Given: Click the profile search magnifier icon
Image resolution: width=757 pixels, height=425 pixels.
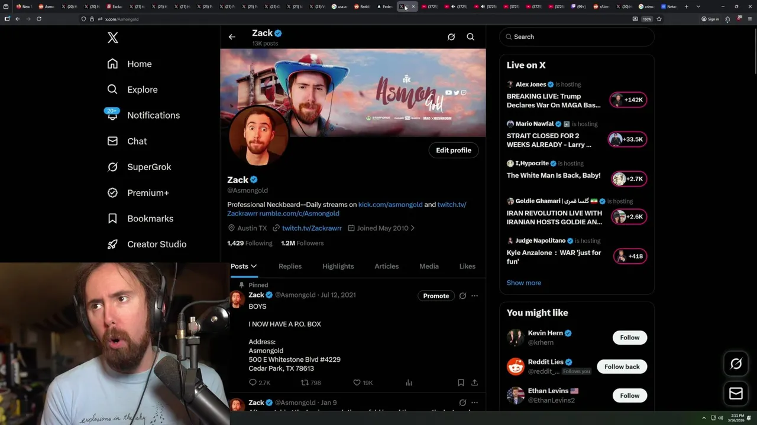Looking at the screenshot, I should (471, 37).
